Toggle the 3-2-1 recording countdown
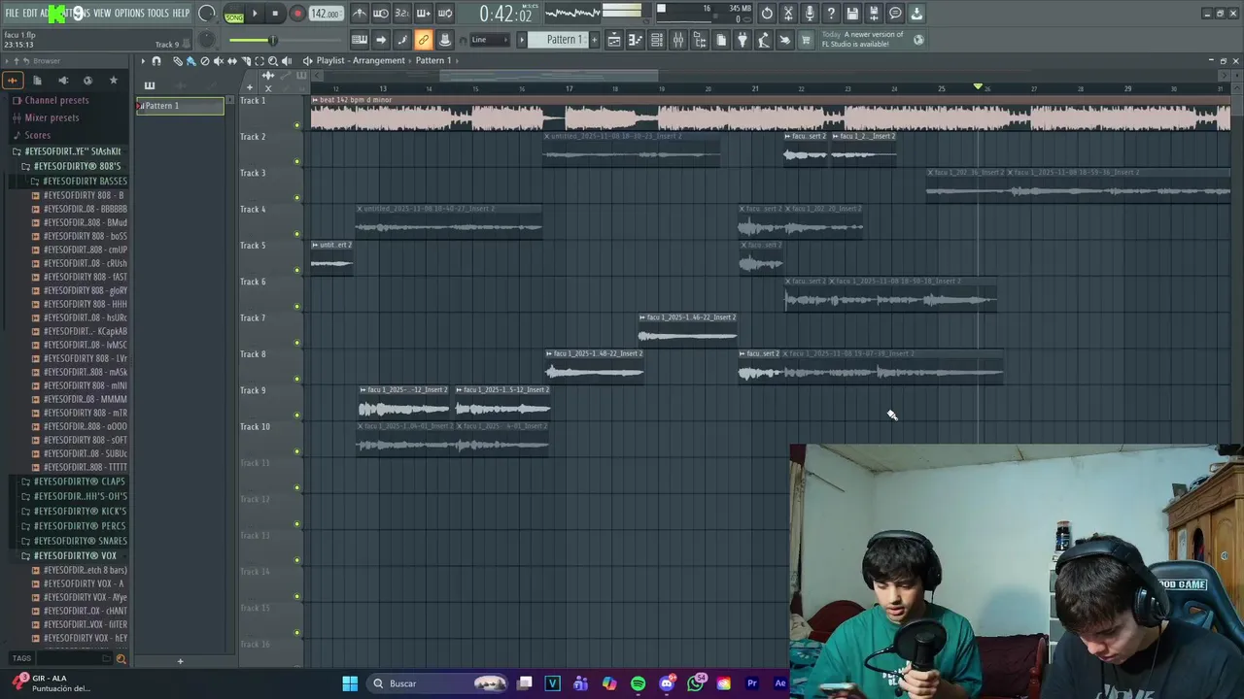Image resolution: width=1244 pixels, height=699 pixels. 402,14
